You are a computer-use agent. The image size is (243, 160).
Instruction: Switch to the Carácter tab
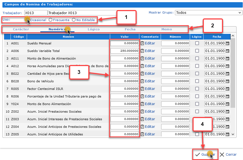(21, 29)
